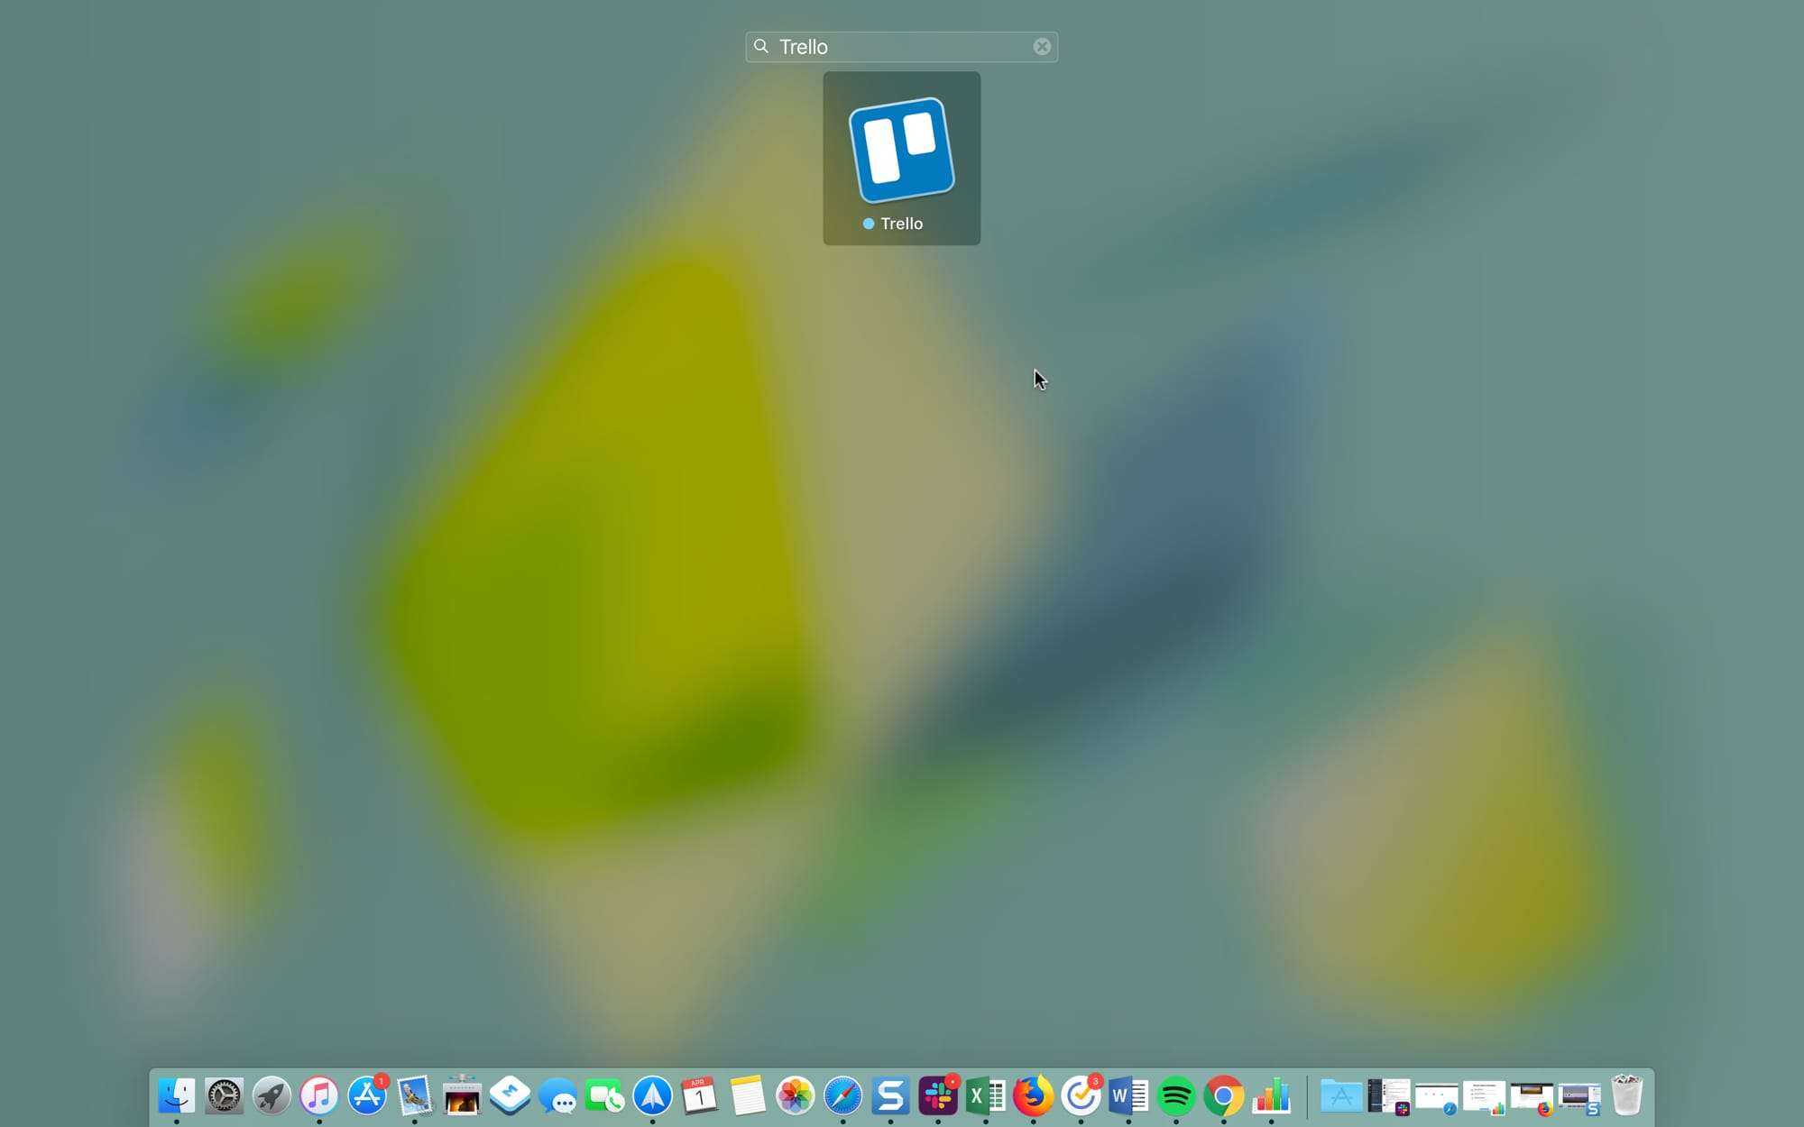Open Spotify from the Dock
Image resolution: width=1804 pixels, height=1127 pixels.
pos(1175,1096)
